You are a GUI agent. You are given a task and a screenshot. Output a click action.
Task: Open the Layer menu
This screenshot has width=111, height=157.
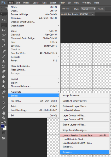[36, 3]
